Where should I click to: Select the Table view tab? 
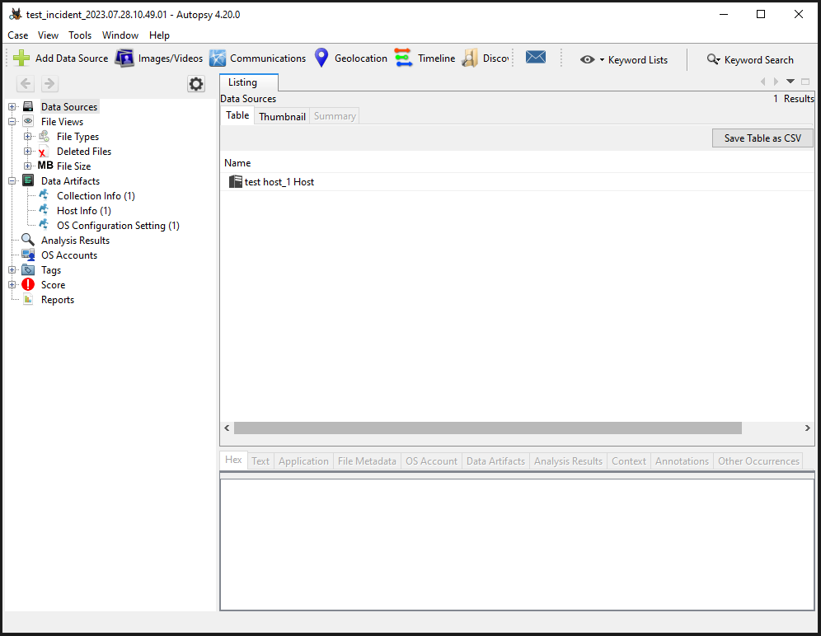(x=237, y=115)
